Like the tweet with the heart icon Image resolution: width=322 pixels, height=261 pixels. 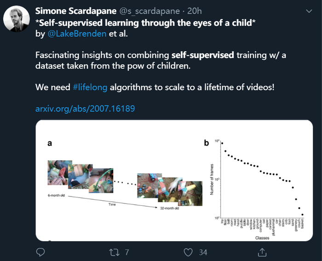pyautogui.click(x=188, y=252)
